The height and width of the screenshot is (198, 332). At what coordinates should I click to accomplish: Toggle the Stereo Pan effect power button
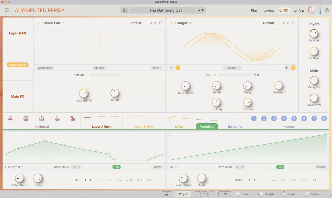[39, 23]
